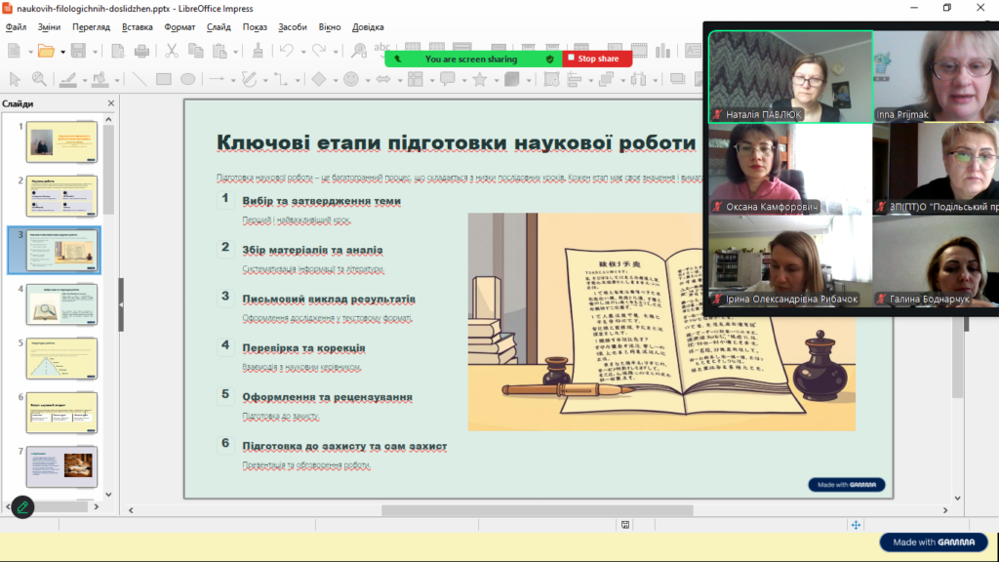Click the Stop share button
999x562 pixels.
[x=597, y=59]
